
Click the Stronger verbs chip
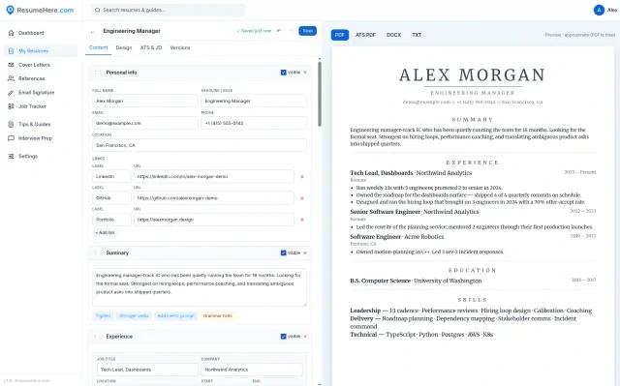coord(134,315)
